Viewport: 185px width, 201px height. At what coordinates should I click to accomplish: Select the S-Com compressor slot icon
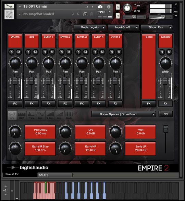pyautogui.click(x=50, y=115)
